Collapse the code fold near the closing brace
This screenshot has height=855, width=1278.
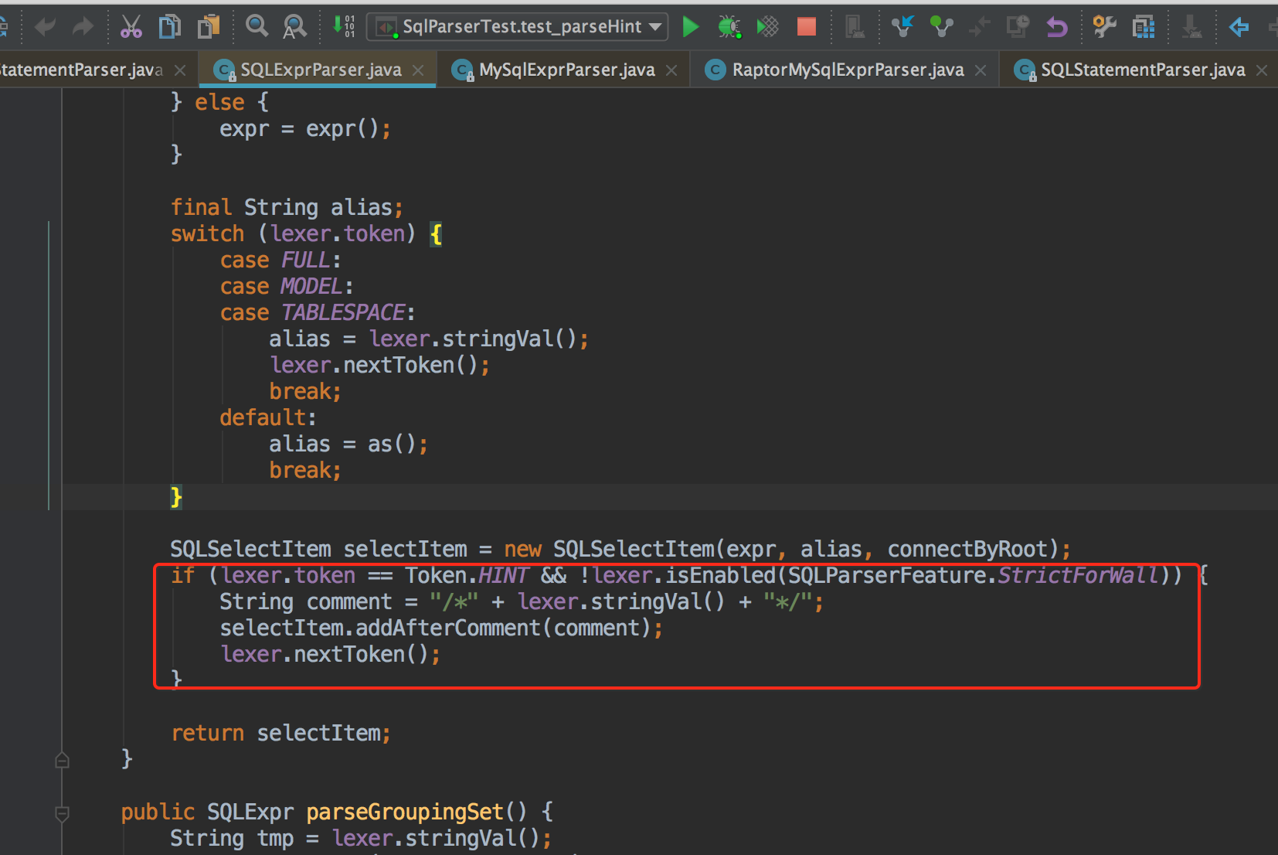pos(62,759)
